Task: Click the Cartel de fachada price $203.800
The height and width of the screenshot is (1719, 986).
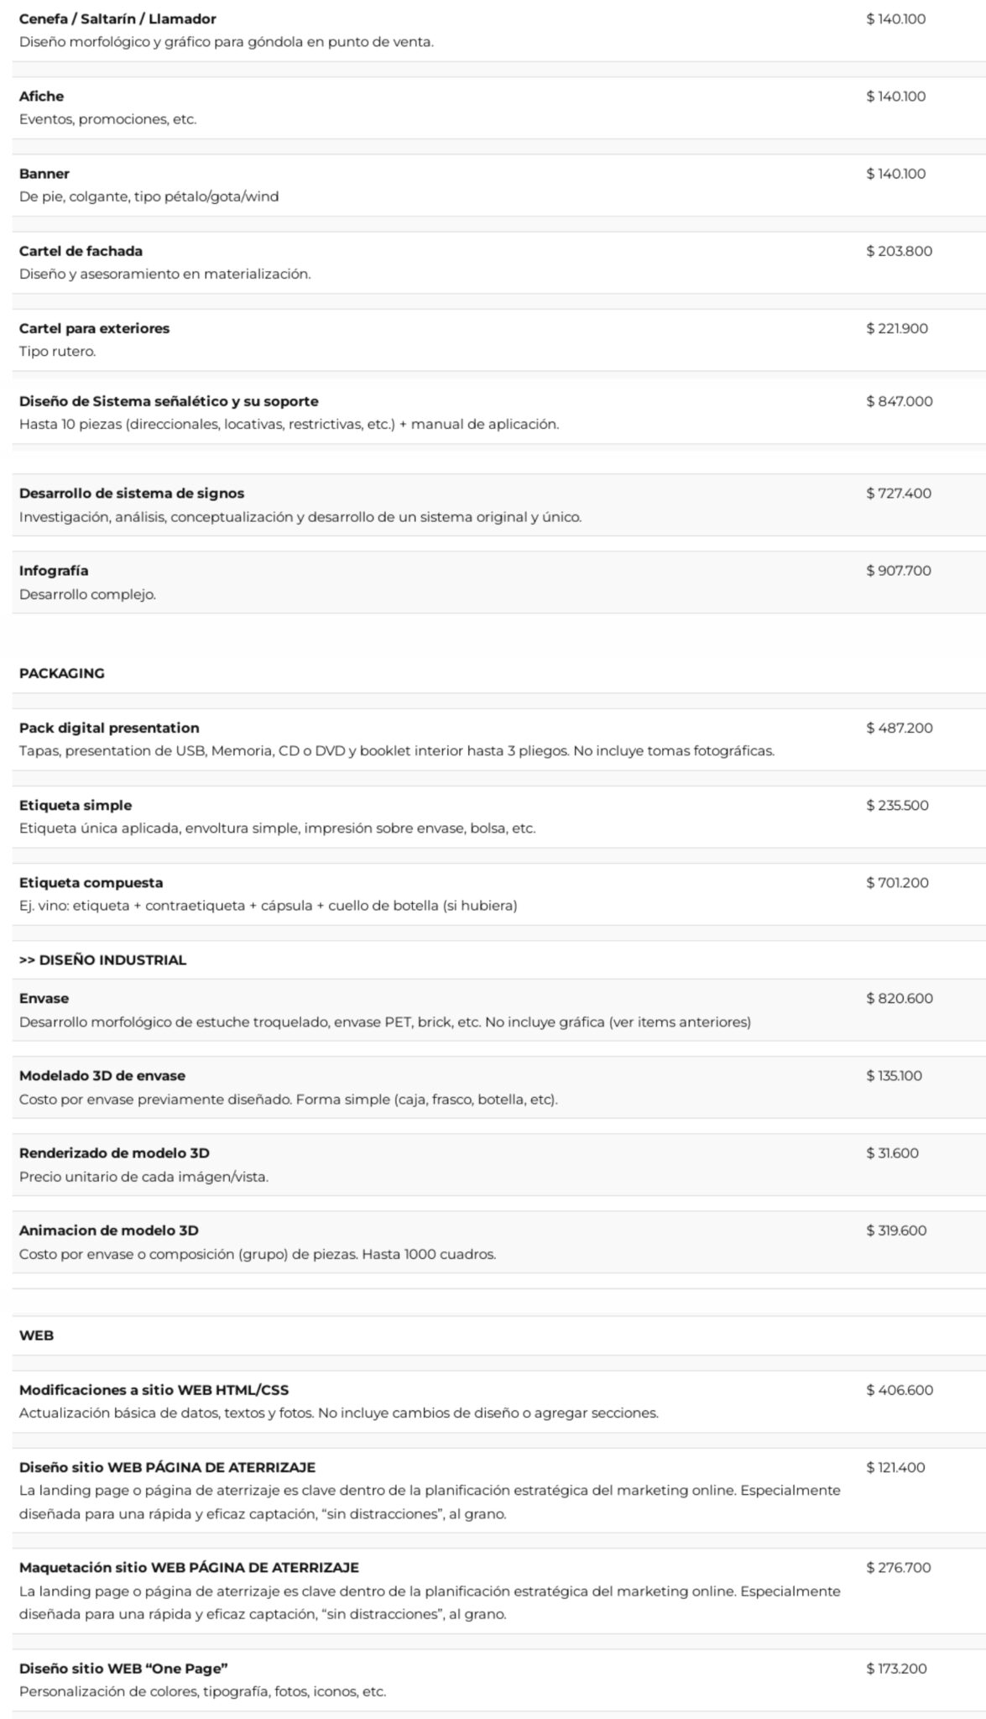Action: [899, 251]
